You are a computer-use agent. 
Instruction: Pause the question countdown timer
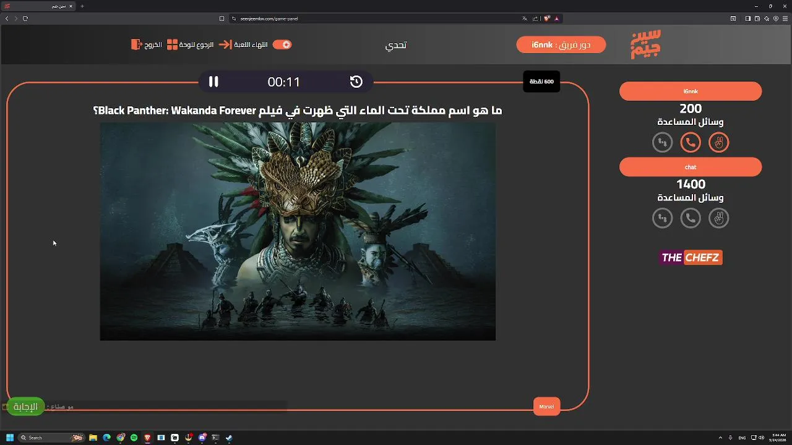[x=213, y=82]
